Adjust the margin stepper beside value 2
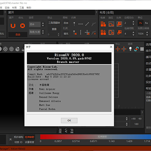 133,23
